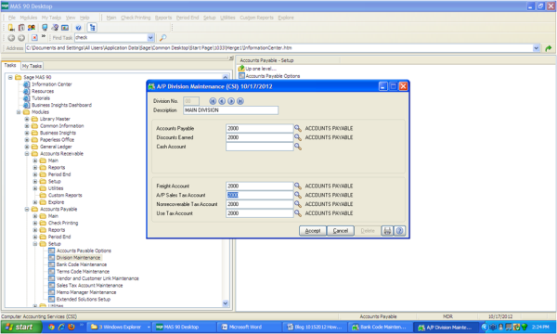Expand the Common Information folder

click(x=27, y=126)
